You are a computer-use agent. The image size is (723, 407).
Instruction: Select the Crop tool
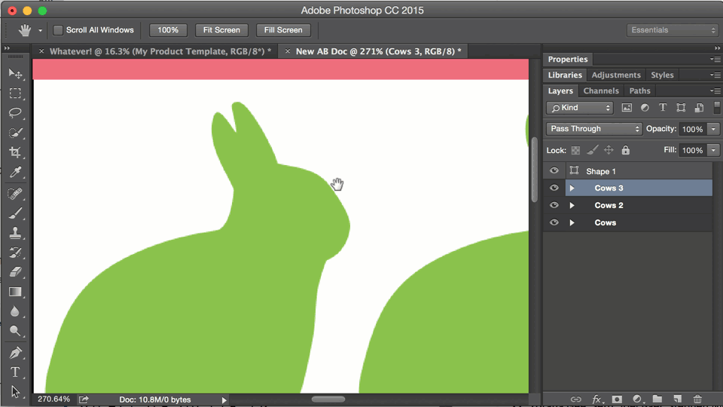[x=15, y=152]
